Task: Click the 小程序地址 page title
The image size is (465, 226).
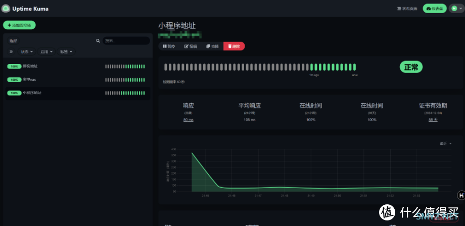Action: 177,25
